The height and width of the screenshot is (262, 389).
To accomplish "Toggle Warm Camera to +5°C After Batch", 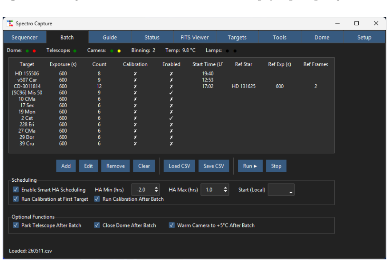I will 172,225.
